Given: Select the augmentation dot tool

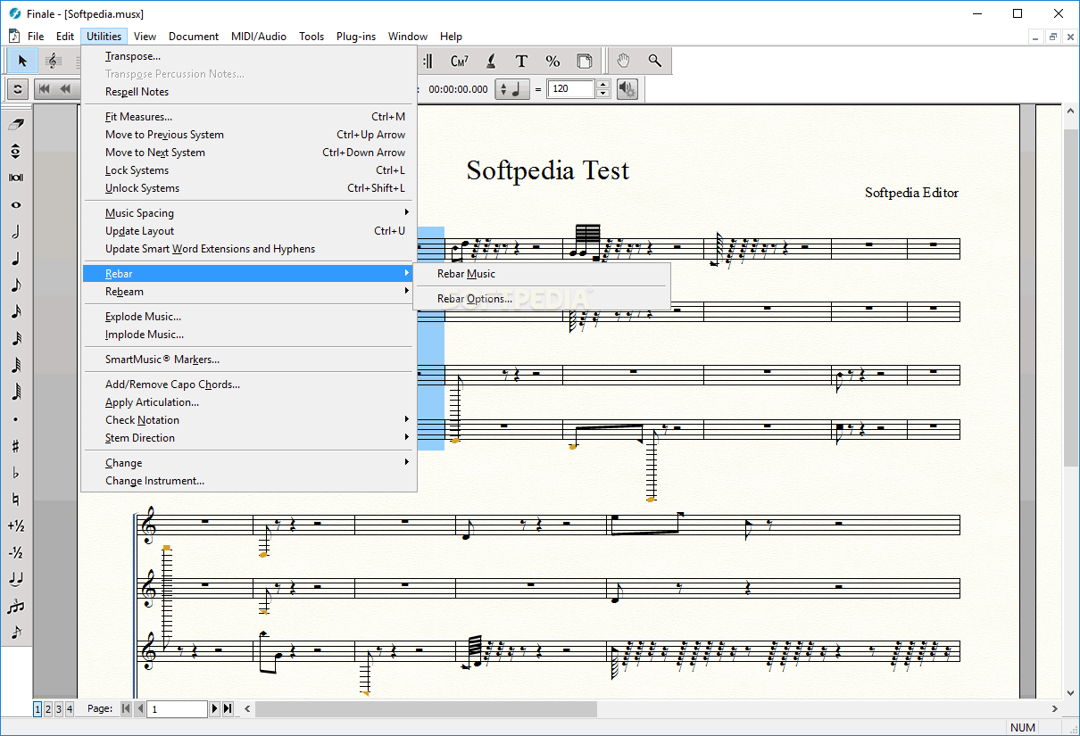Looking at the screenshot, I should pyautogui.click(x=16, y=418).
